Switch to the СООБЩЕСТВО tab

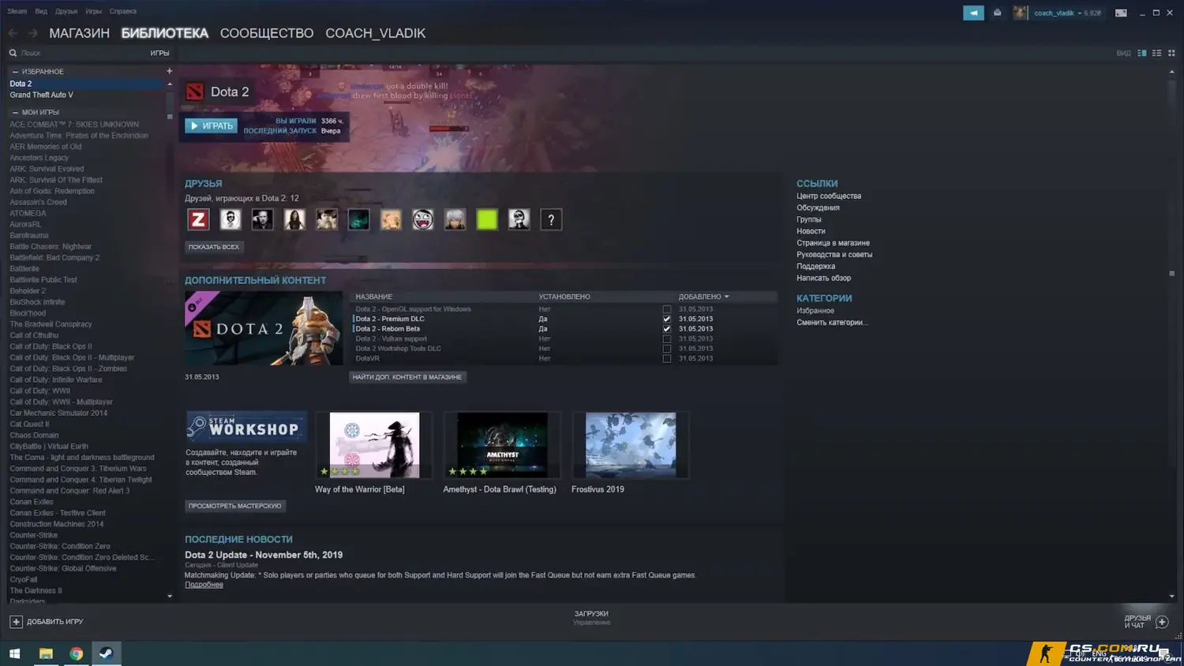click(267, 33)
